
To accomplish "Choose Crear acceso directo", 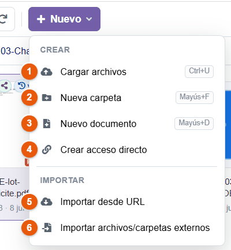I will [127, 150].
